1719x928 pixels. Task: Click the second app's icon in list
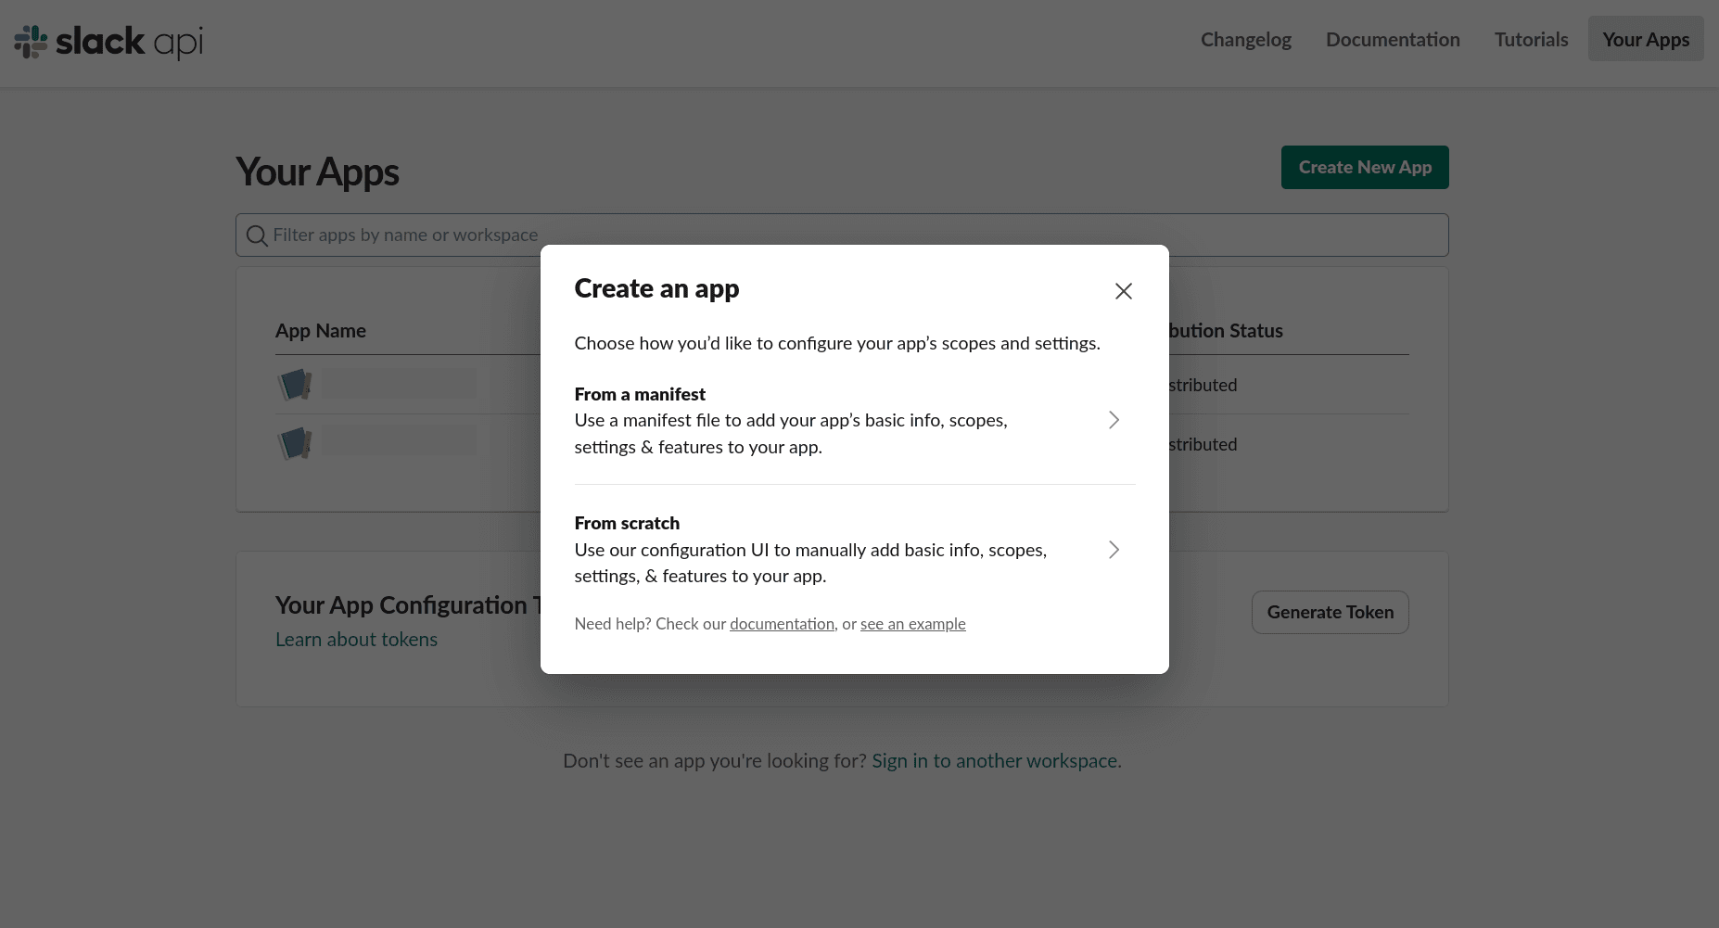295,443
